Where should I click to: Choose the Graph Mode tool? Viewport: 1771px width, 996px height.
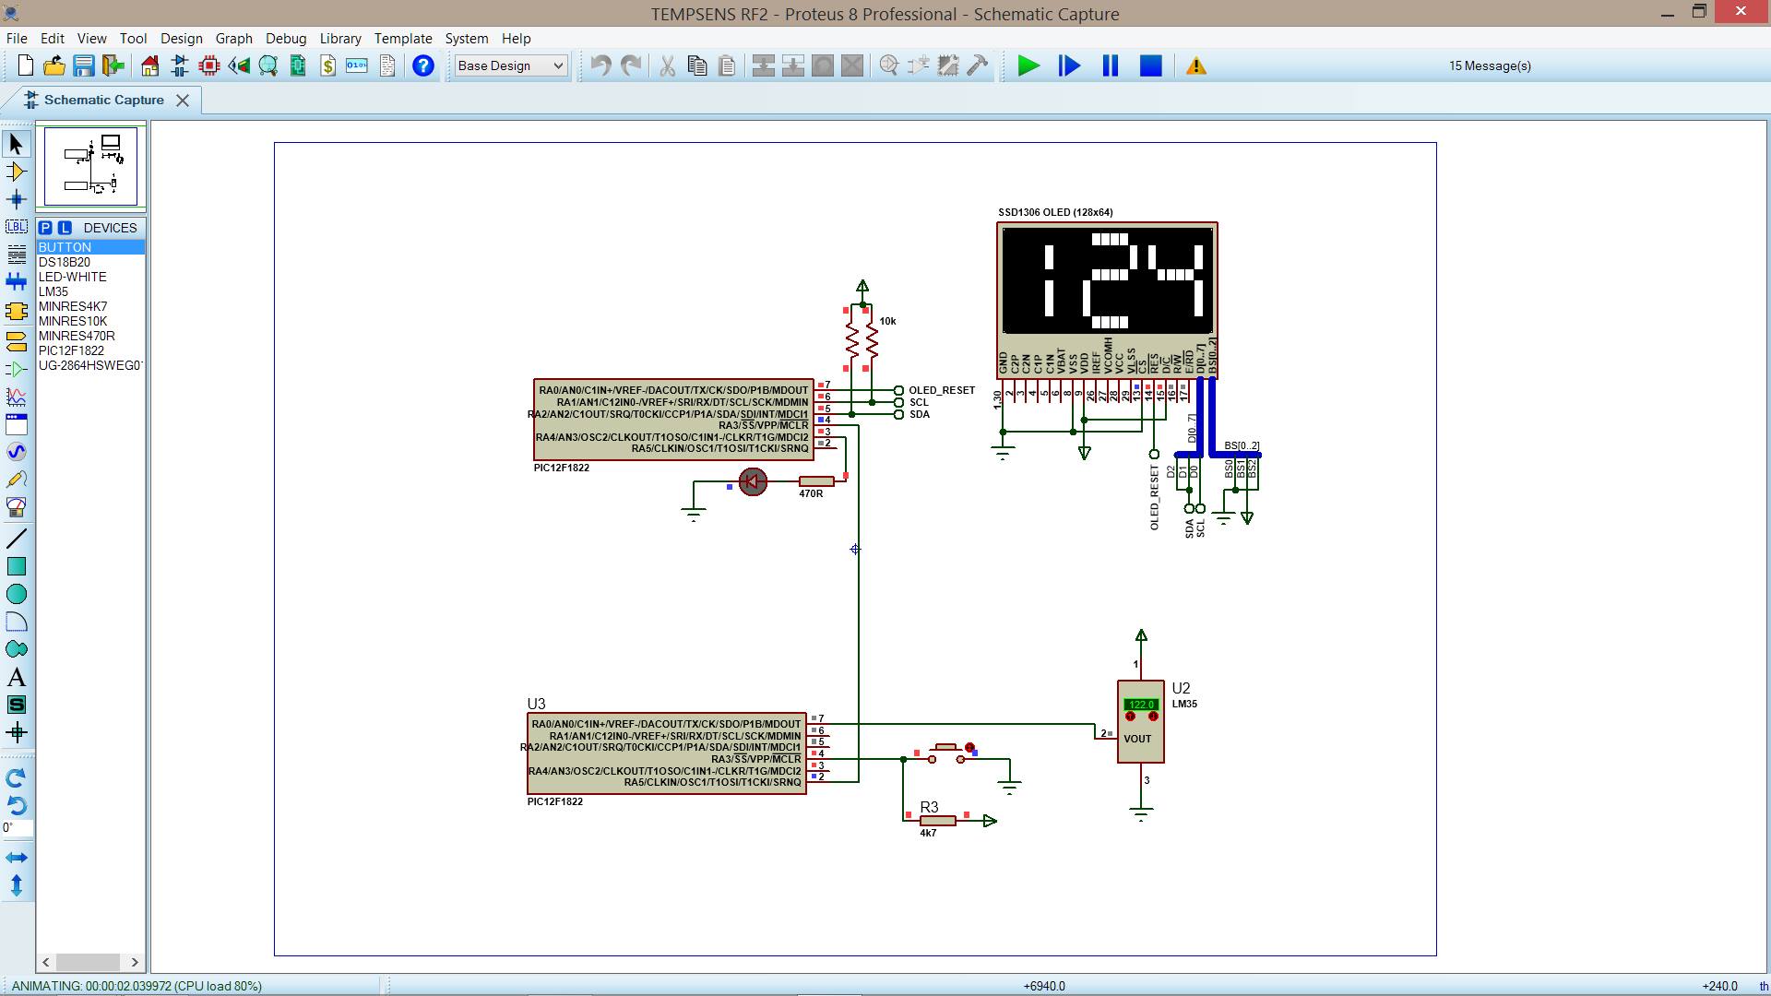(x=17, y=397)
